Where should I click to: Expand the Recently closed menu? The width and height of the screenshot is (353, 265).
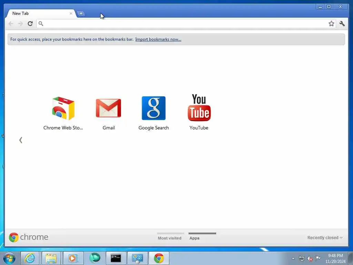click(325, 238)
